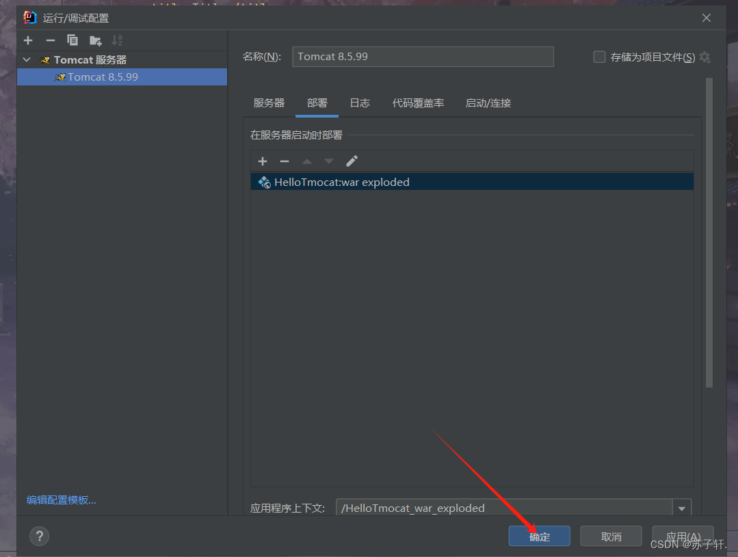The image size is (738, 557).
Task: Edit the selected deployment artifact
Action: pyautogui.click(x=352, y=161)
